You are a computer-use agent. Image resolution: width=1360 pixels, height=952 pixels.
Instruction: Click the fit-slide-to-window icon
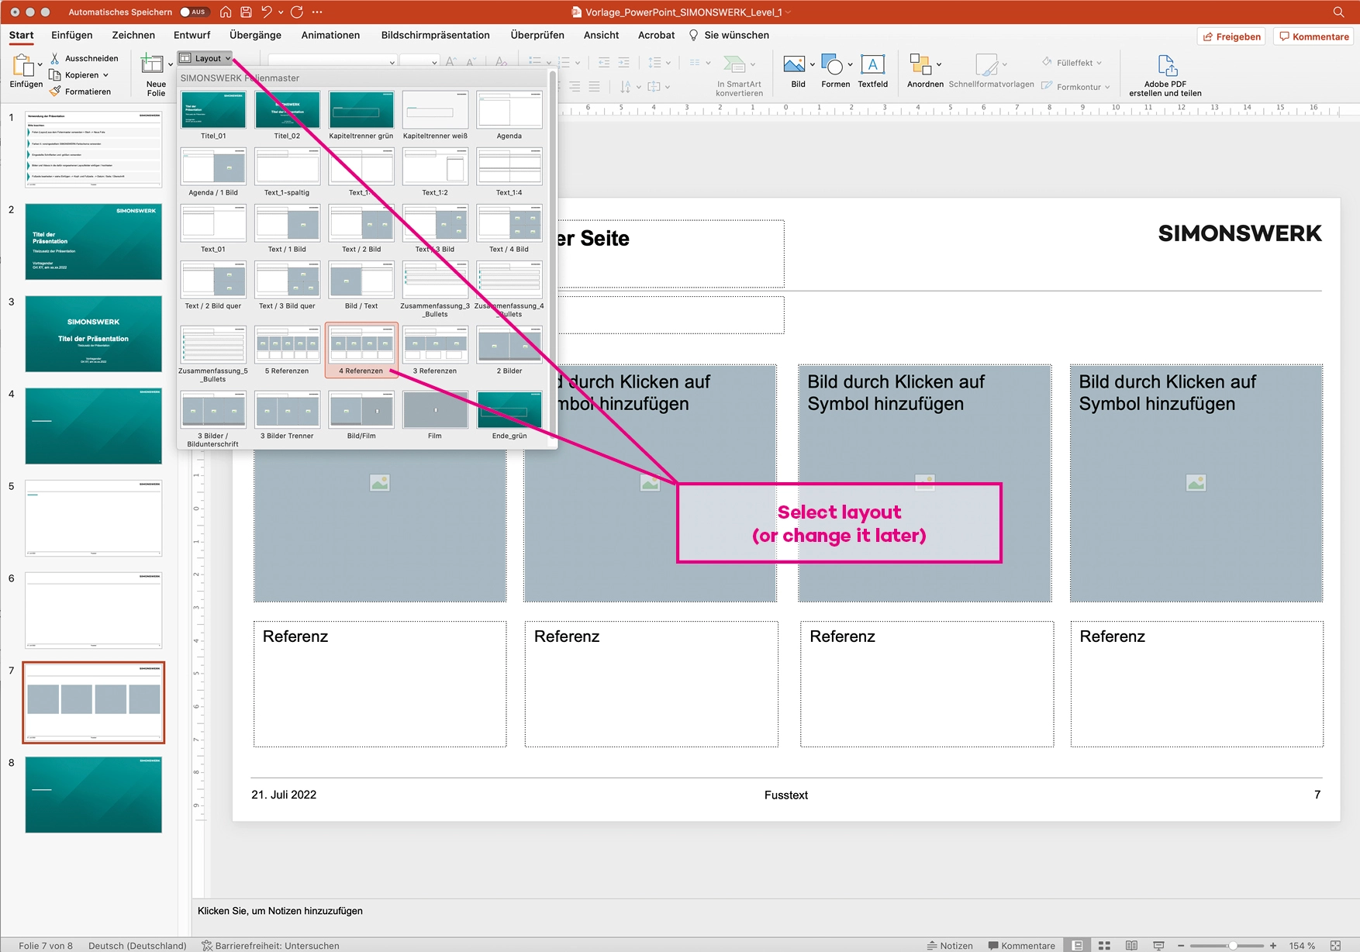1335,945
